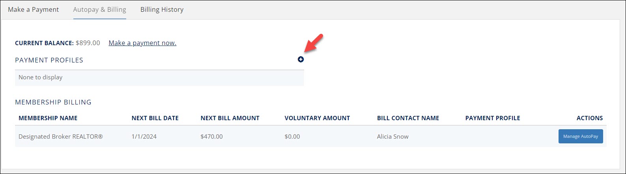Select the Designated Broker REALTOR® membership cell
Image resolution: width=626 pixels, height=174 pixels.
tap(61, 137)
